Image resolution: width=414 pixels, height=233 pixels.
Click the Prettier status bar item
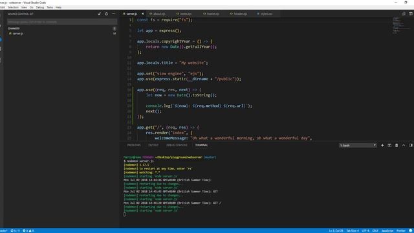[401, 230]
